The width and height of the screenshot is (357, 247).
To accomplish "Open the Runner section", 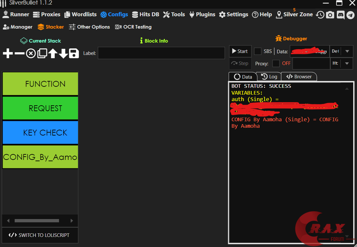I will tap(16, 15).
